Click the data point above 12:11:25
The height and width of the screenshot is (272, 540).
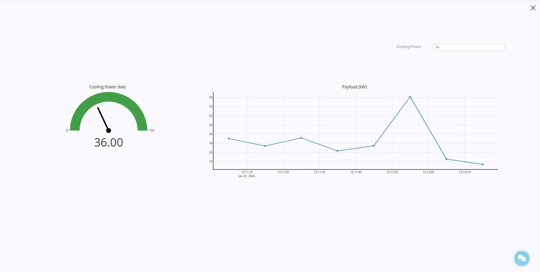tap(301, 138)
